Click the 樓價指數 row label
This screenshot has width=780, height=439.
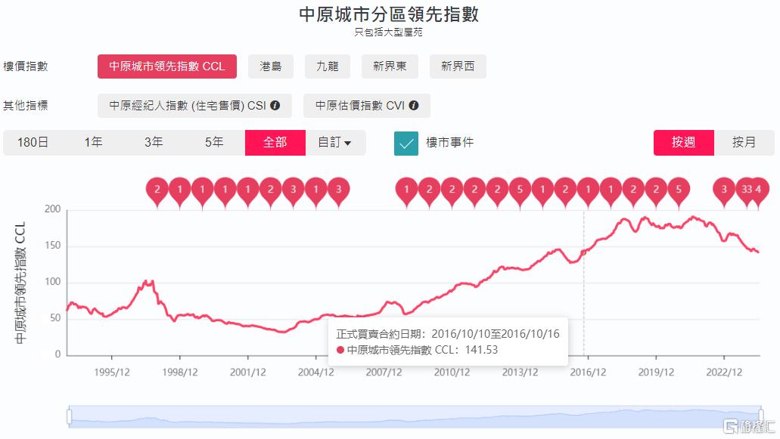coord(26,66)
